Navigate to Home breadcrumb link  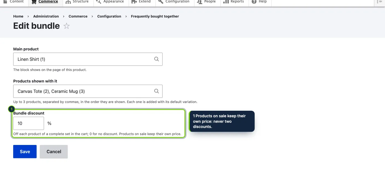tap(18, 16)
